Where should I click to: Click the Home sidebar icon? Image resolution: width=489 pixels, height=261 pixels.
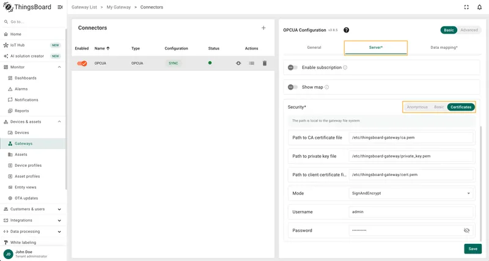pos(6,34)
